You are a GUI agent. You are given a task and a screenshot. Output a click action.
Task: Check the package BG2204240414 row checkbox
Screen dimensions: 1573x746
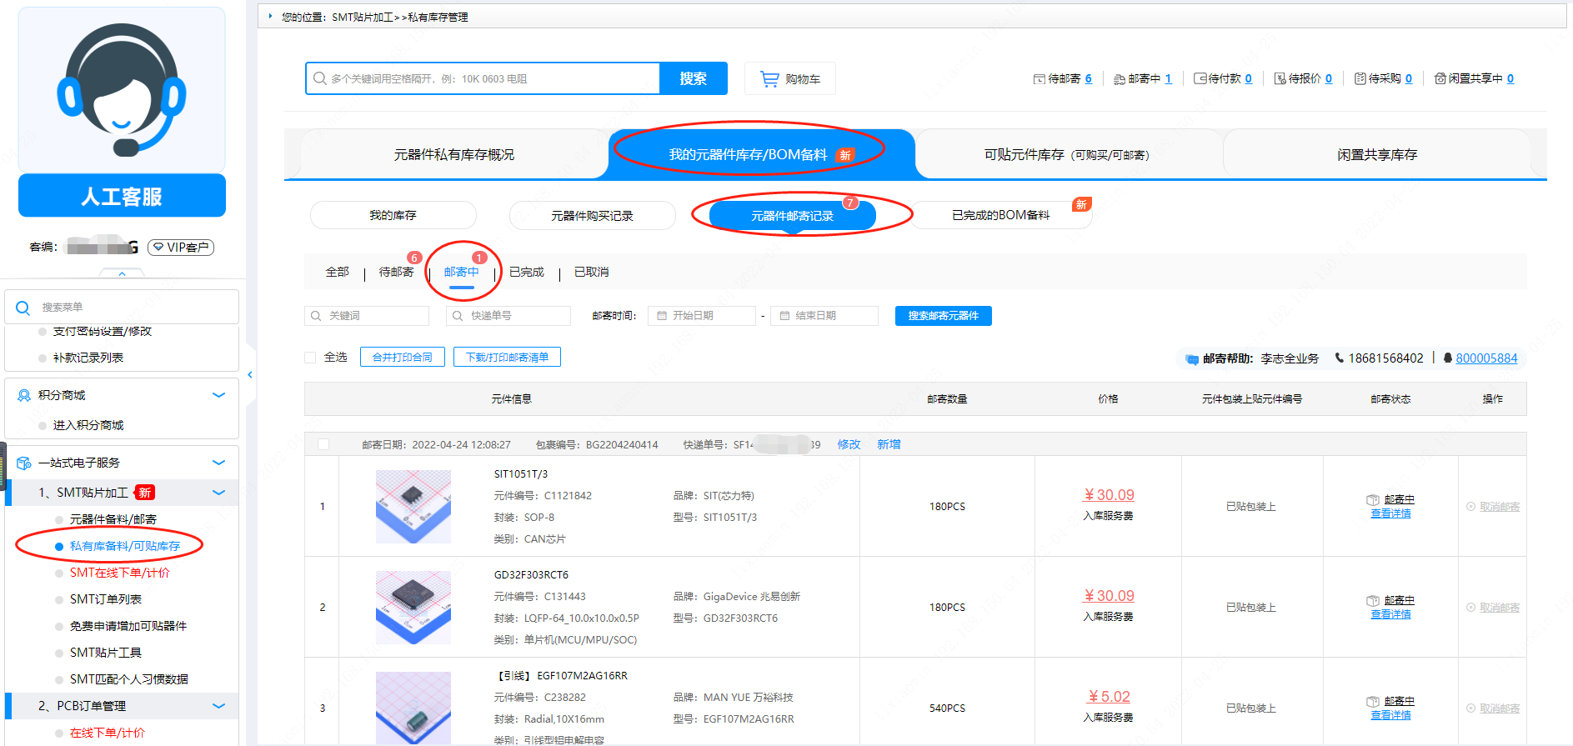coord(323,444)
